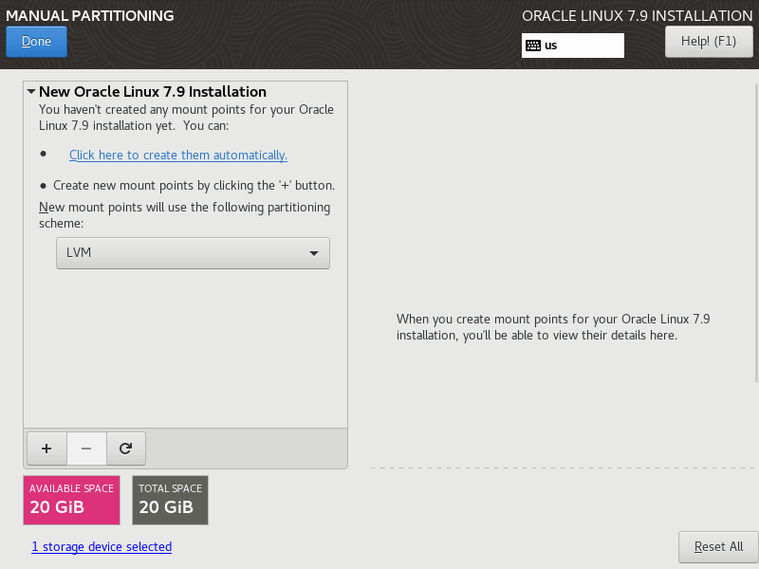Screen dimensions: 759x569
Task: Click the reload storage configuration icon
Action: point(126,449)
